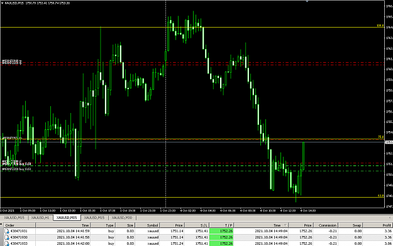Image resolution: width=393 pixels, height=246 pixels.
Task: Click the chart shift triangle marker at chart top
Action: (307, 1)
